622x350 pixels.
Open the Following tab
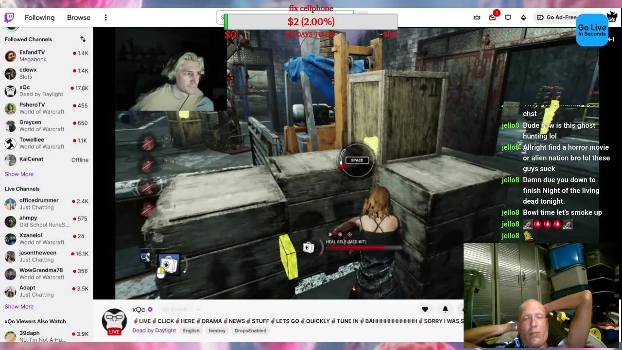(40, 17)
